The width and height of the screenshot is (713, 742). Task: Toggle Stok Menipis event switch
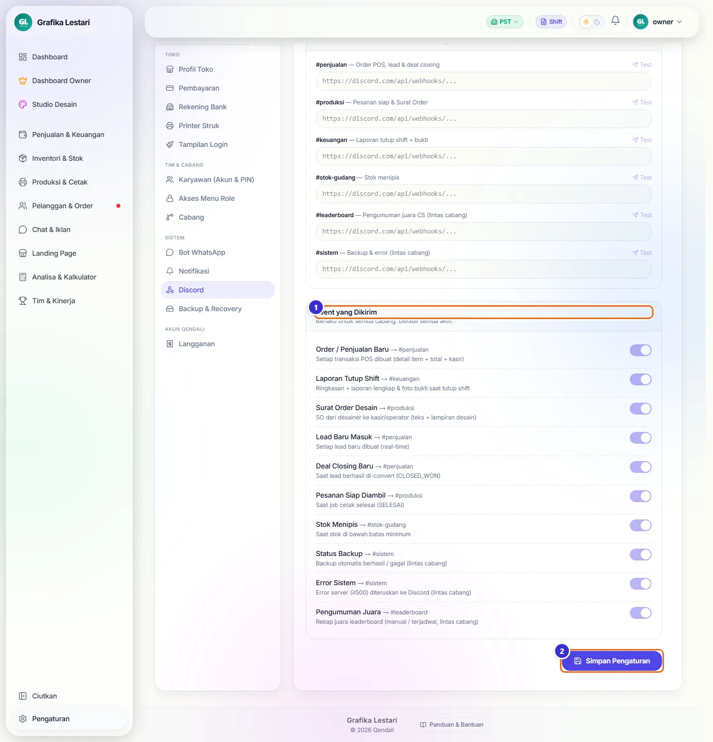tap(641, 525)
